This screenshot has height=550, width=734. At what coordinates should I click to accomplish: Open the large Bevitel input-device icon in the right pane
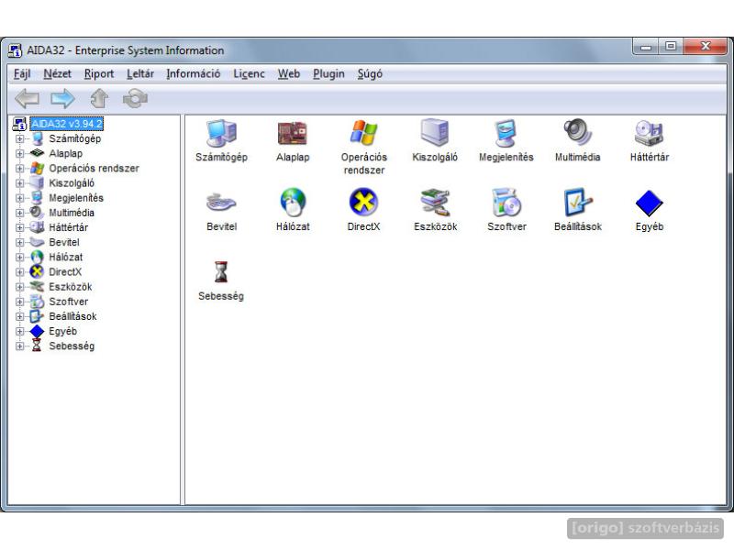point(221,203)
